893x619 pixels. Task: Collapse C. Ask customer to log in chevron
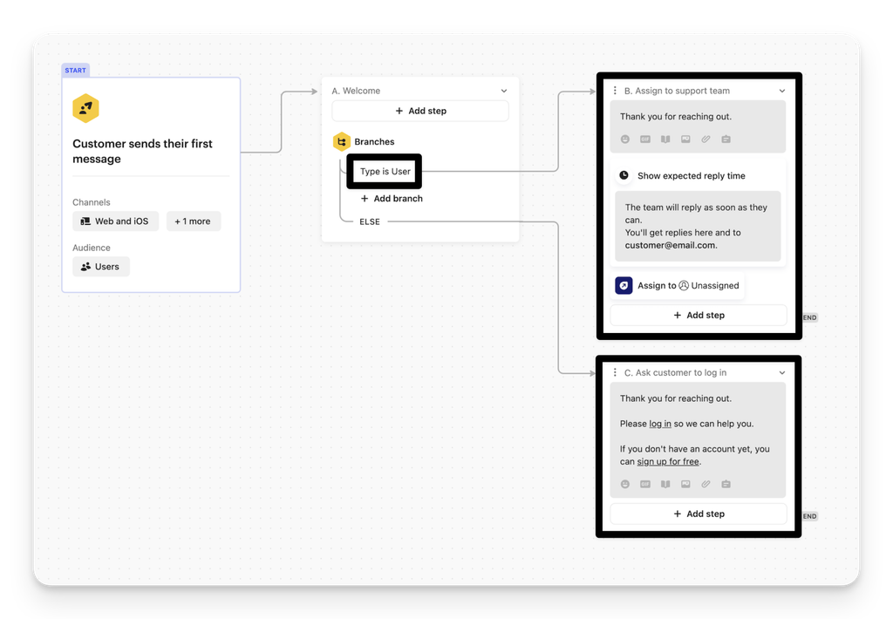point(782,372)
